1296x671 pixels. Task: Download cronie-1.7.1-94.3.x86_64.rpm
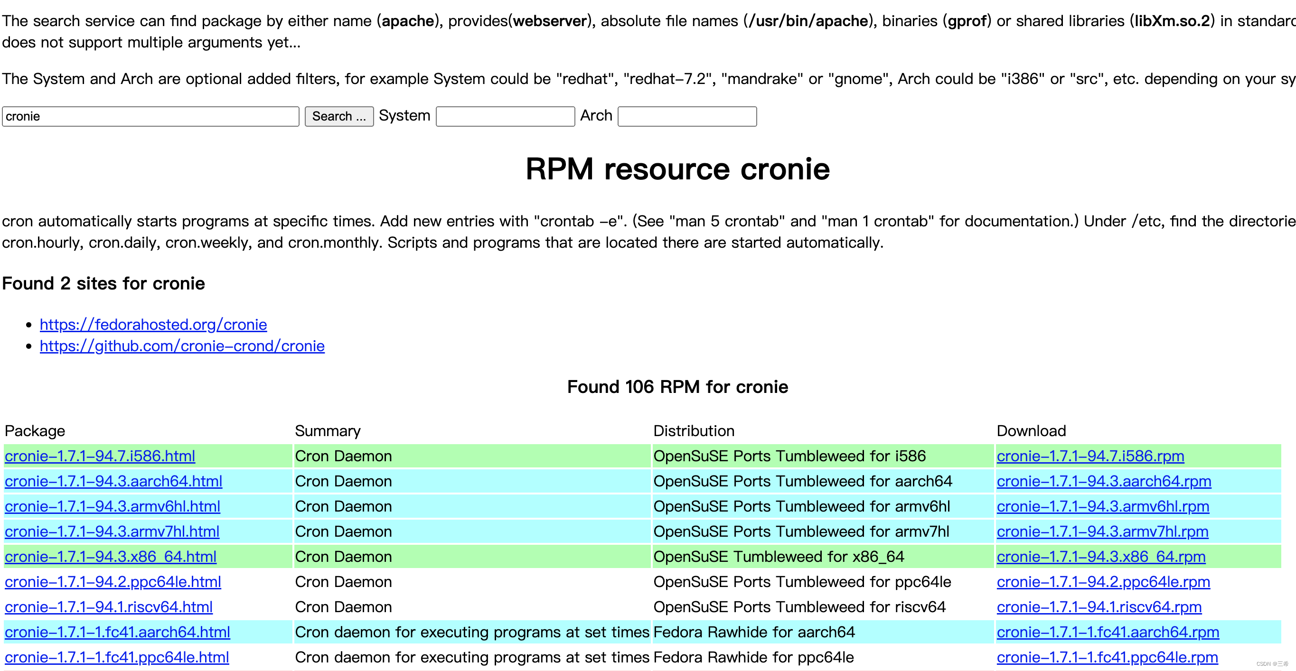pyautogui.click(x=1100, y=556)
